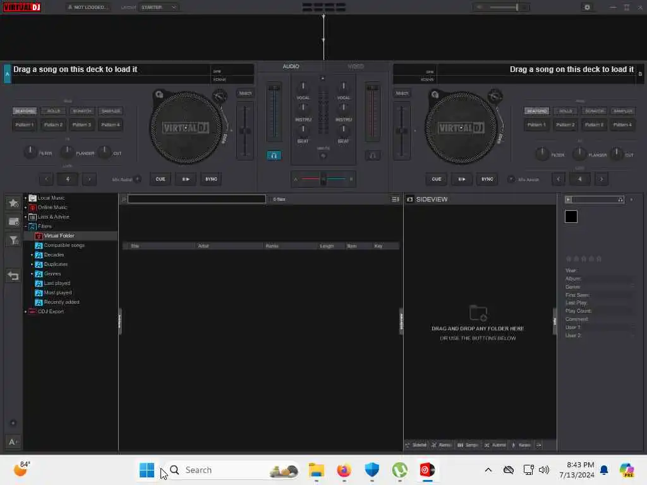Switch to the AUDIO mixer tab
The image size is (647, 485).
(x=291, y=66)
